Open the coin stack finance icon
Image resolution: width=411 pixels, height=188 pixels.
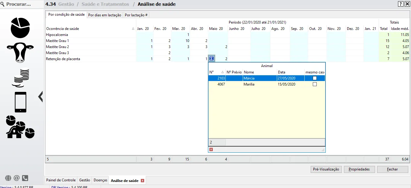pyautogui.click(x=21, y=78)
